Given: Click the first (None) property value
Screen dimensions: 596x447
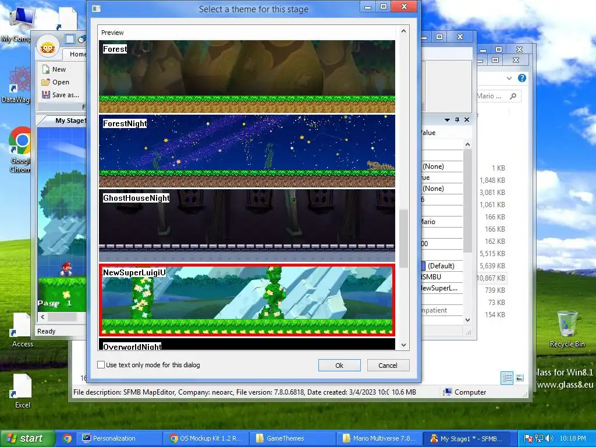Looking at the screenshot, I should point(433,166).
